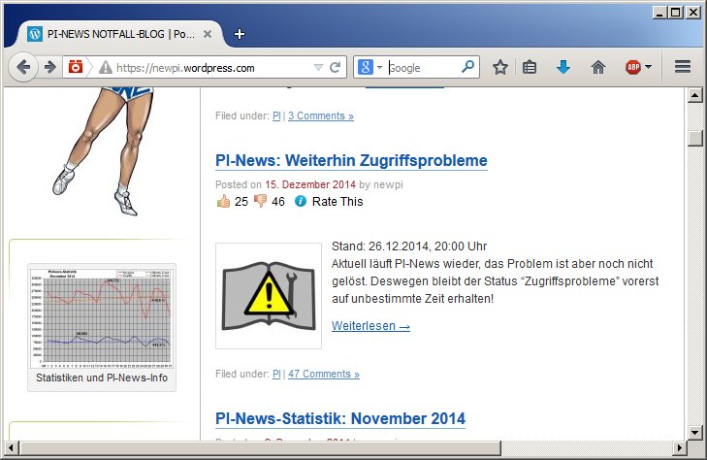The height and width of the screenshot is (460, 707).
Task: Open post PI-News: Weiterhin Zugriffsprobleme
Action: tap(351, 160)
